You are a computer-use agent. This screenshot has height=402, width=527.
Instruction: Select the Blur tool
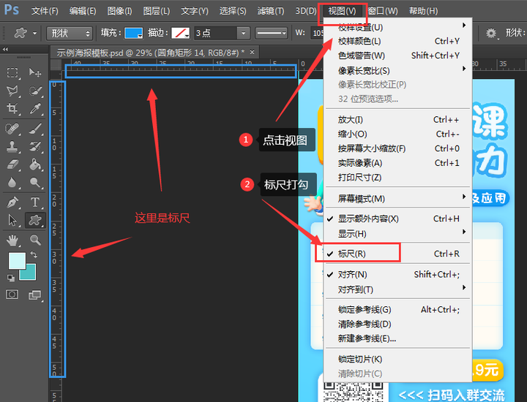pyautogui.click(x=12, y=182)
